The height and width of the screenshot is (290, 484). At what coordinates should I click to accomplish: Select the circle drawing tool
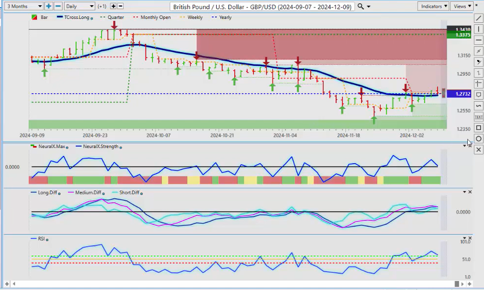pyautogui.click(x=479, y=139)
